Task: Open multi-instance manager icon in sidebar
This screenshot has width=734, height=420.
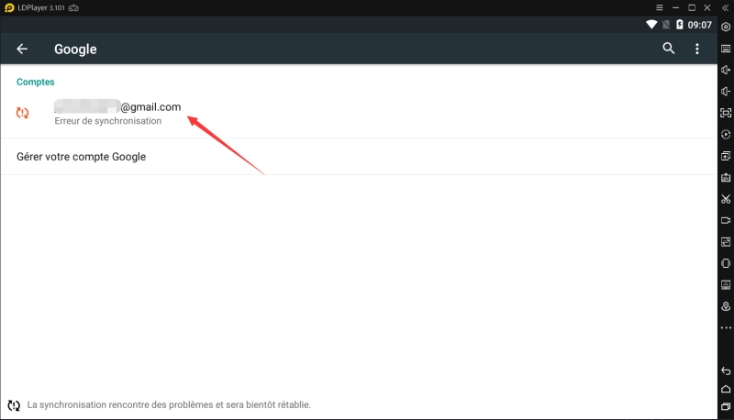Action: coord(726,156)
